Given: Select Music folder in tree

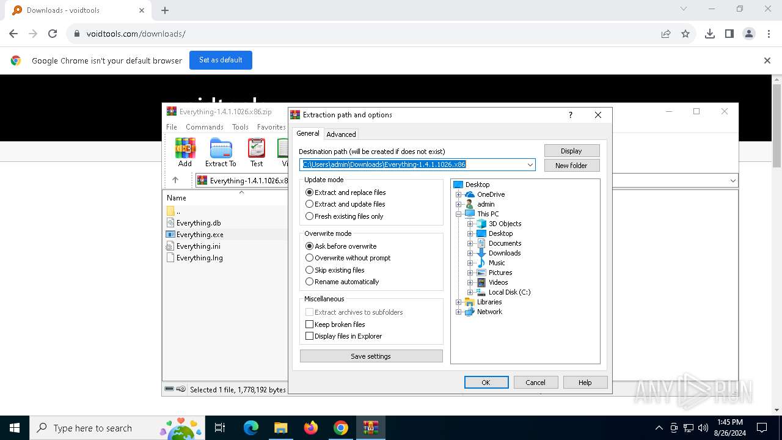Looking at the screenshot, I should point(497,263).
